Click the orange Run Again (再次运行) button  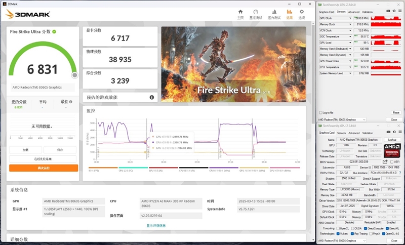[44, 168]
